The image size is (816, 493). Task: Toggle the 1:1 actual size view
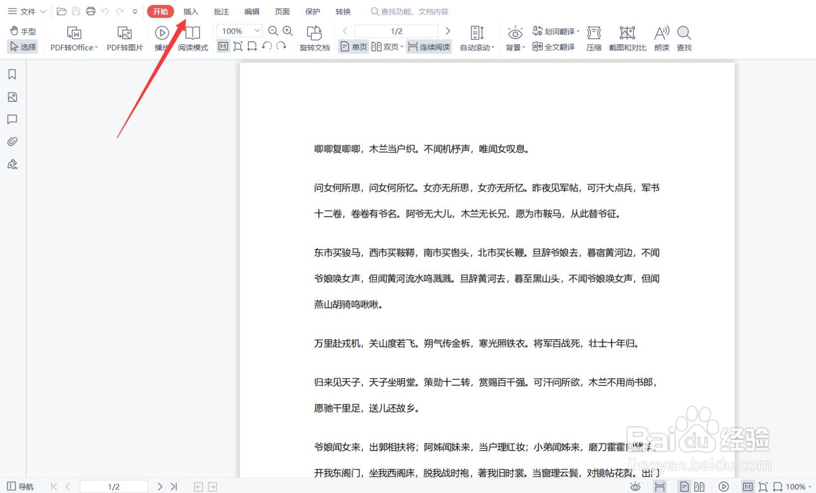click(x=223, y=46)
